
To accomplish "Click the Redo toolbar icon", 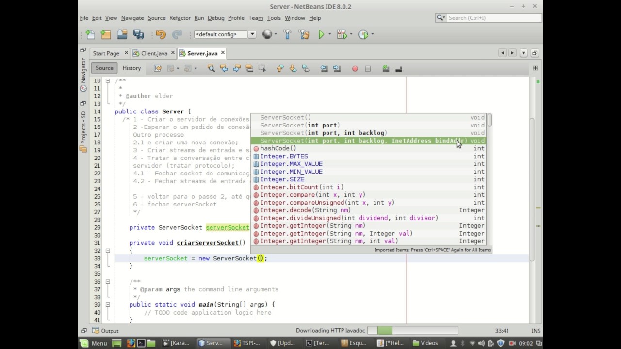I will click(177, 34).
